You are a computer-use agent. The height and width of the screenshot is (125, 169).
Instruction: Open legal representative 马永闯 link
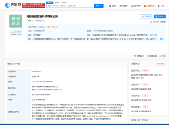[x=42, y=27]
